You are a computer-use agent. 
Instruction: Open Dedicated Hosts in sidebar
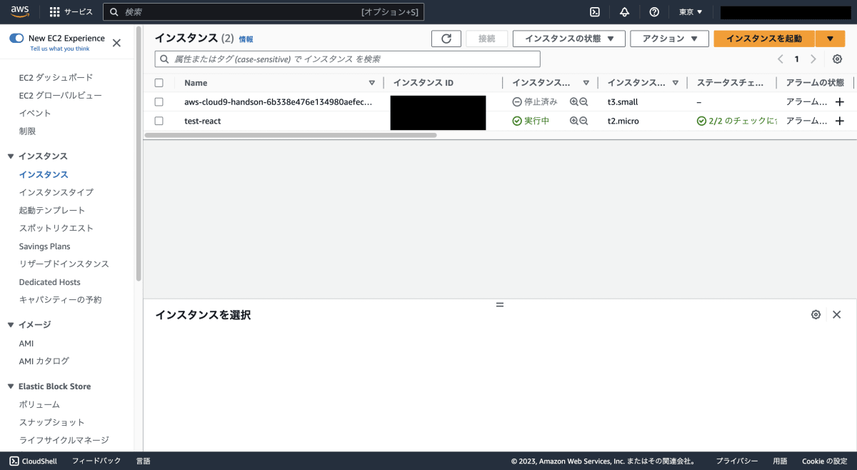(49, 282)
